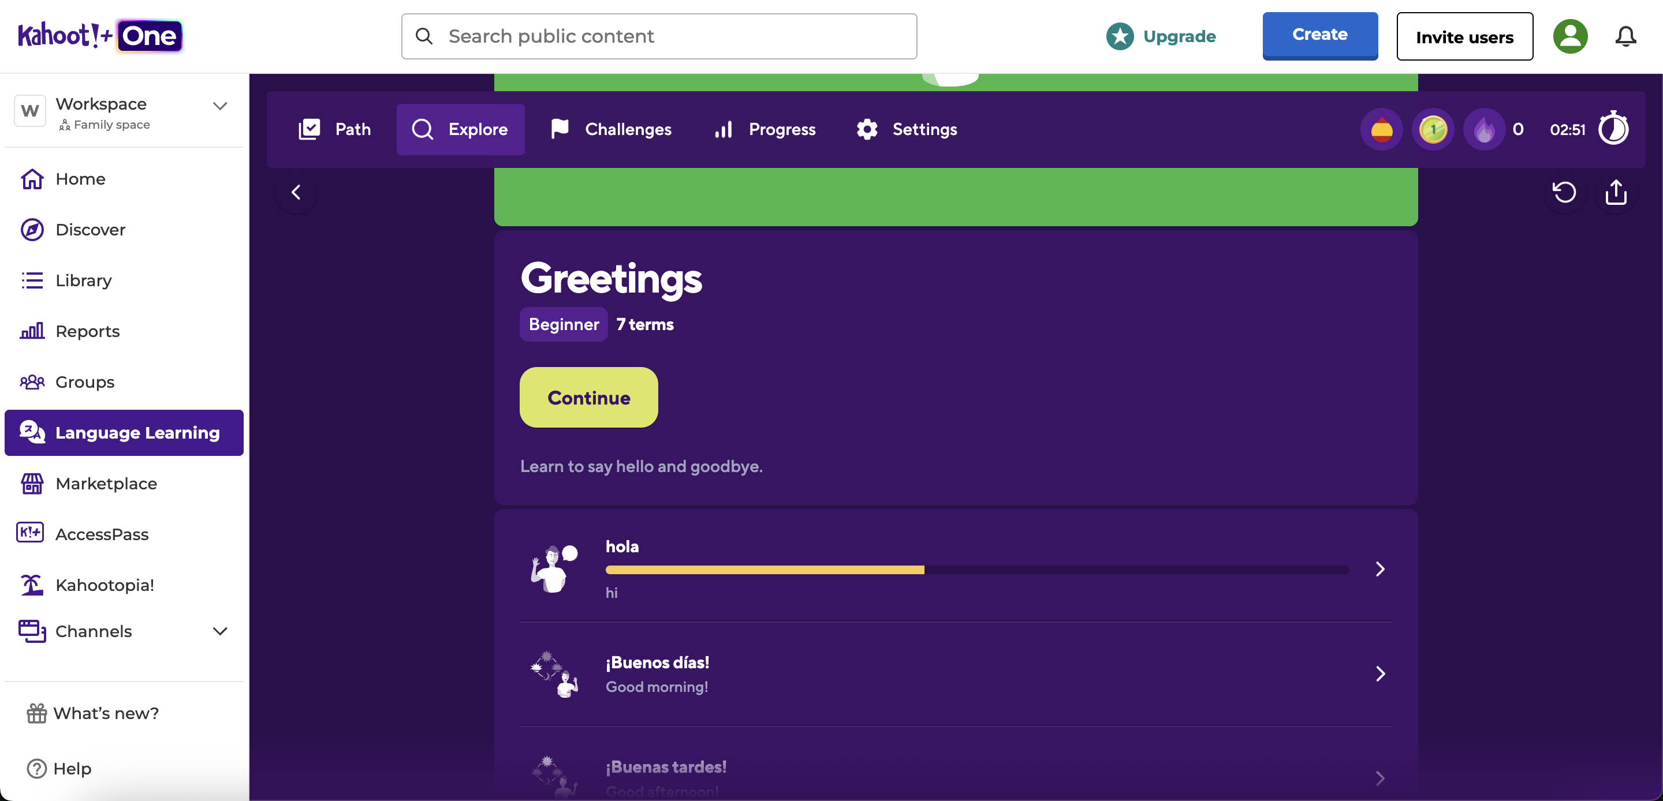Click the Help question mark icon
The image size is (1663, 801).
click(x=37, y=769)
